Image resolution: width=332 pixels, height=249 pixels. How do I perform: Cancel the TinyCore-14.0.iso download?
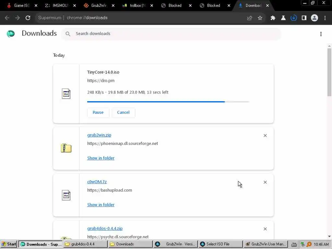[x=123, y=113]
